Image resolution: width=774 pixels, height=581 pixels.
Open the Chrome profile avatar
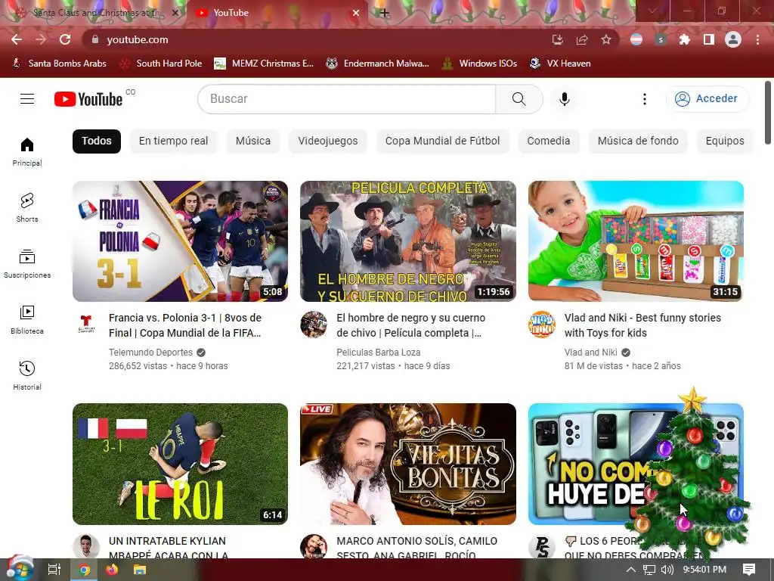pyautogui.click(x=733, y=39)
